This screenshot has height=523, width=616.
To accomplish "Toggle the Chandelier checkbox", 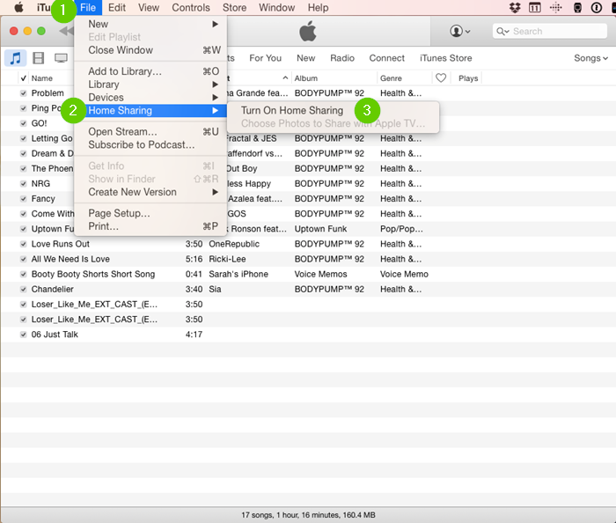I will point(23,289).
